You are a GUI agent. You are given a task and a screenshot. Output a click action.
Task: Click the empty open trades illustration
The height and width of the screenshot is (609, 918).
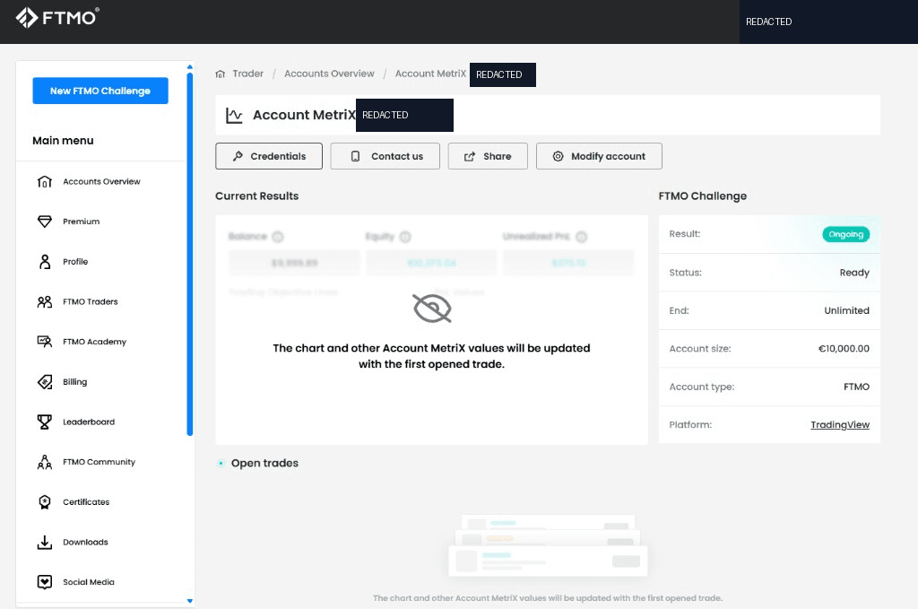pos(548,545)
